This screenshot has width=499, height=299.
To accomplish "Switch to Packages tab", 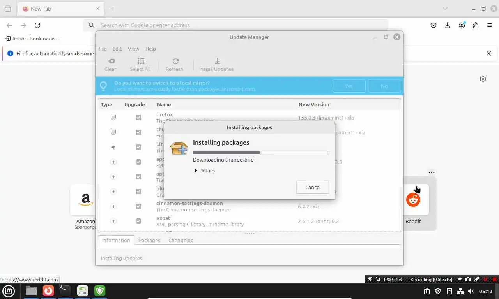I will 149,240.
